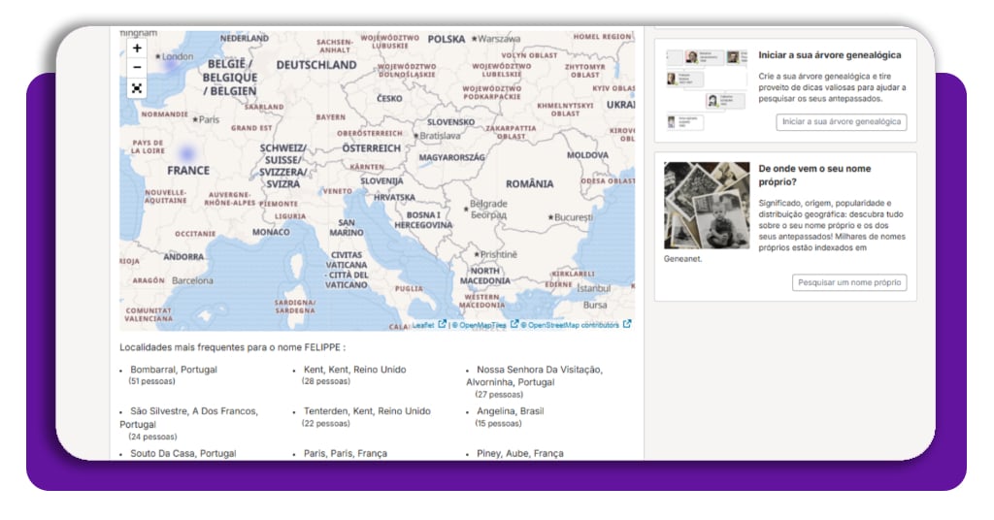This screenshot has width=994, height=520.
Task: Open the old photographs thumbnail
Action: (707, 206)
